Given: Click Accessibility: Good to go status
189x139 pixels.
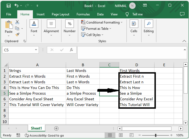Looking at the screenshot, I should point(44,135).
